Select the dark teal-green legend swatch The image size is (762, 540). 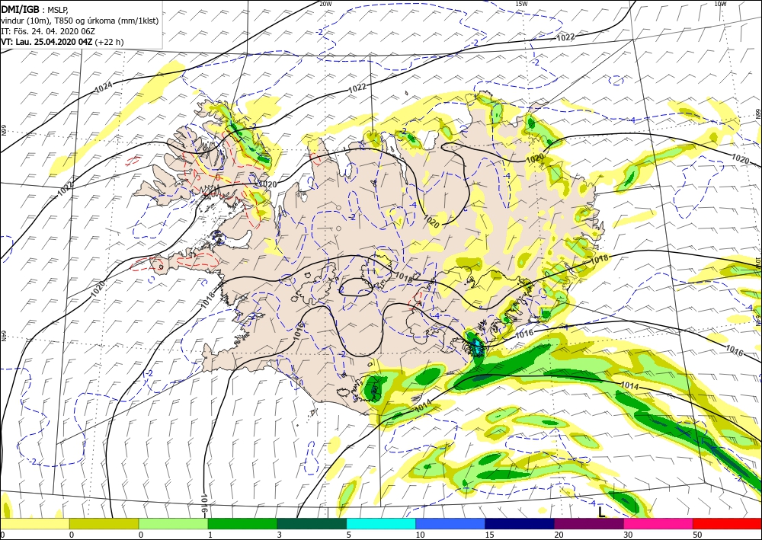[x=312, y=523]
